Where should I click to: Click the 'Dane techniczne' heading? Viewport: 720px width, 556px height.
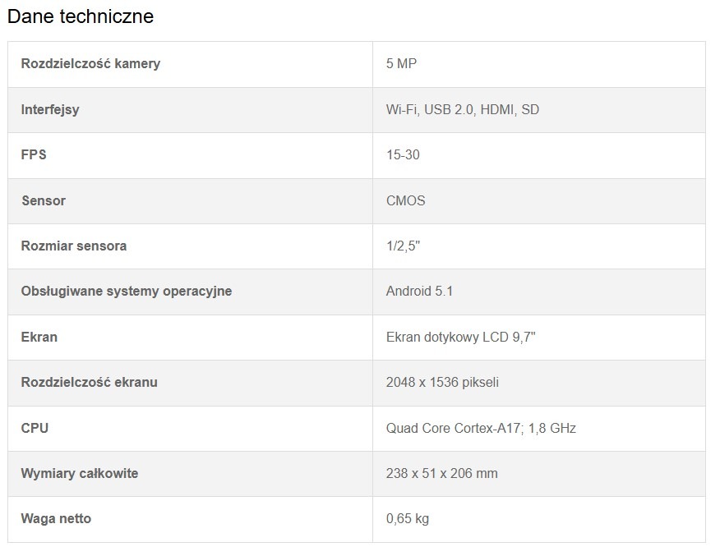pyautogui.click(x=81, y=16)
